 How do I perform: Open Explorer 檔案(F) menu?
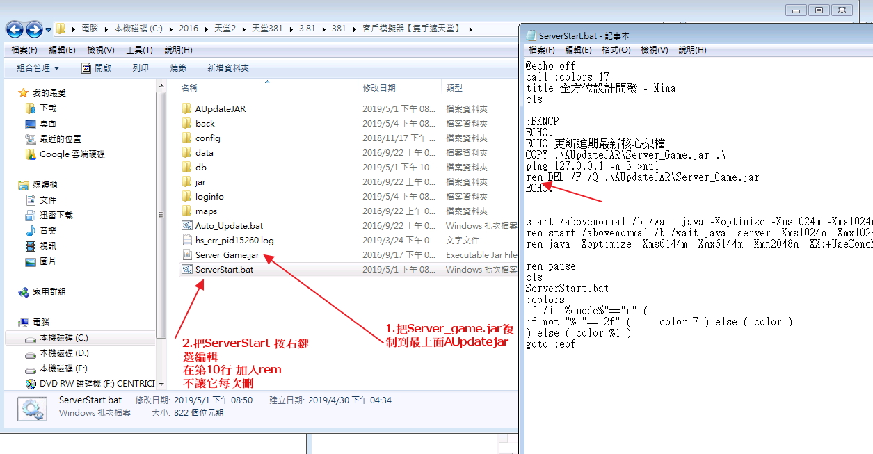click(x=24, y=50)
